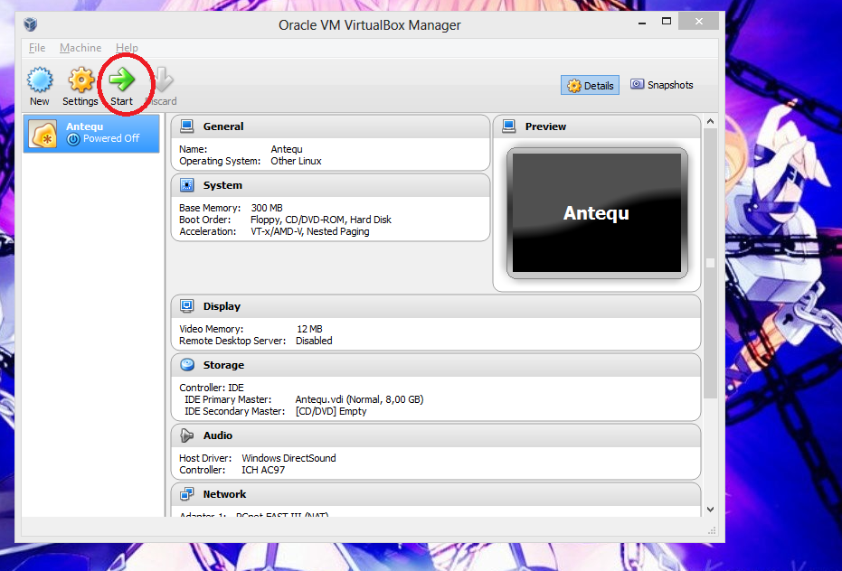The image size is (842, 571).
Task: Click the Host Driver value Windows DirectSound
Action: point(289,458)
